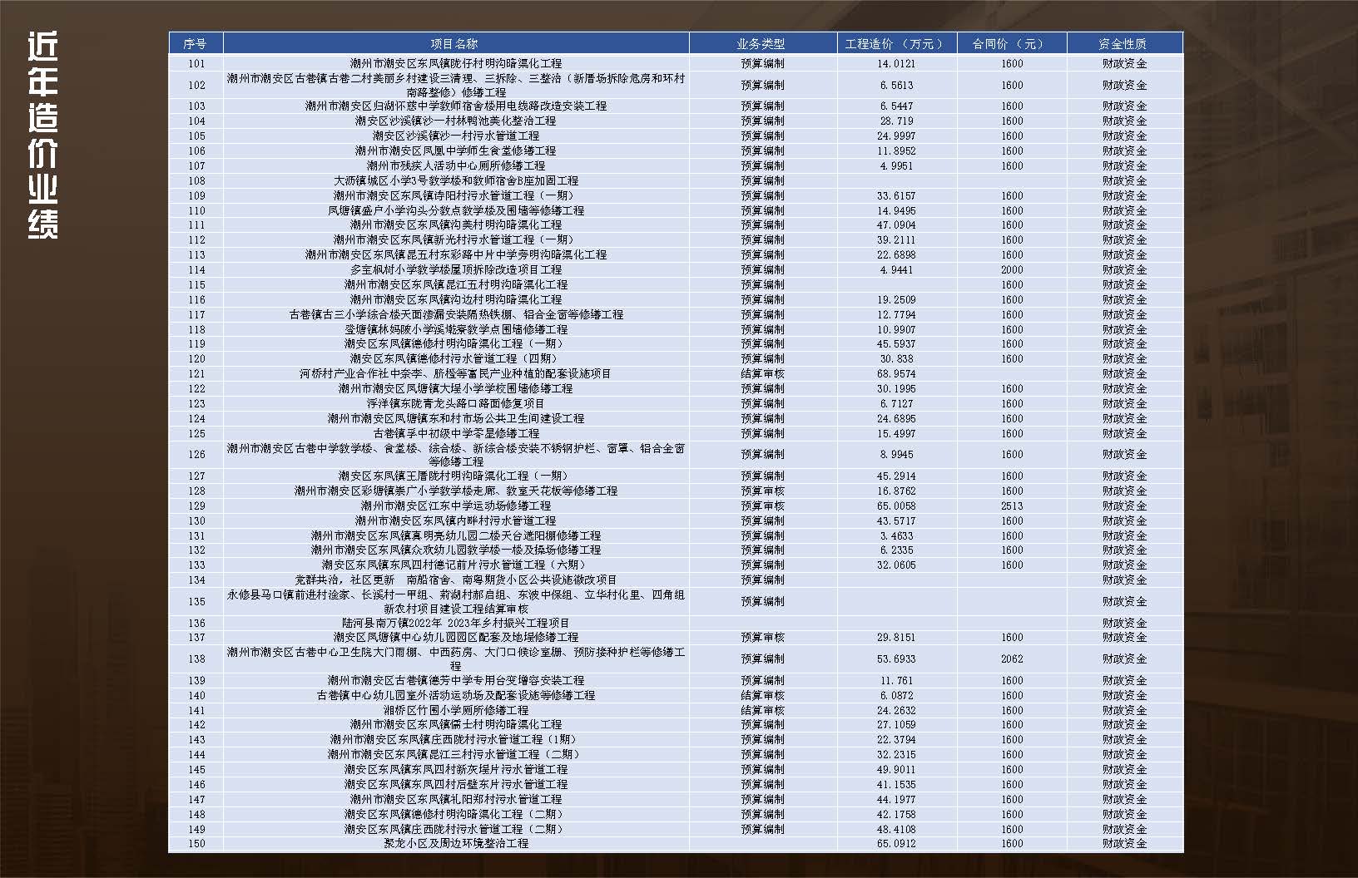Viewport: 1358px width, 878px height.
Task: Click the '合同价（元）' column header
Action: pyautogui.click(x=1012, y=43)
